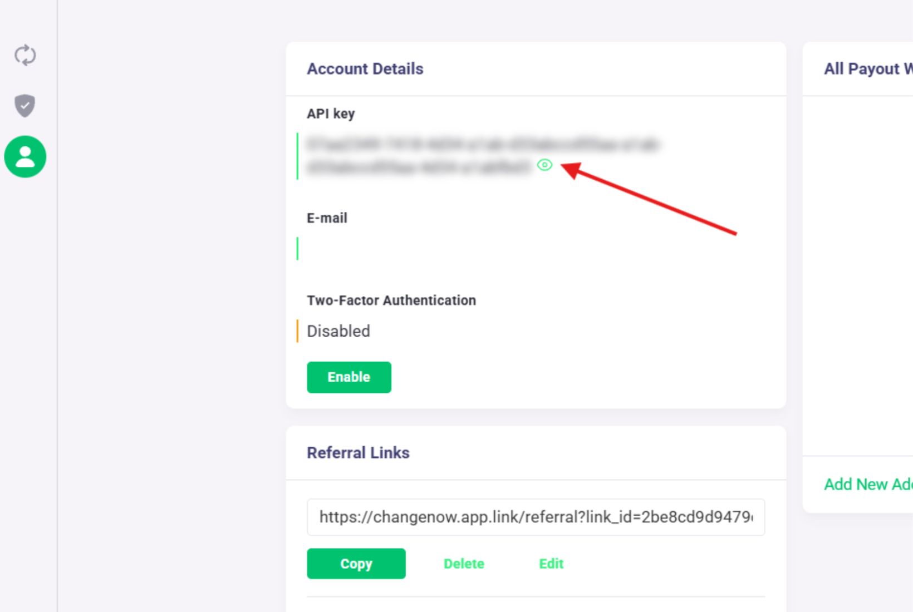The image size is (913, 612).
Task: Select the blurred API key text
Action: pyautogui.click(x=483, y=156)
